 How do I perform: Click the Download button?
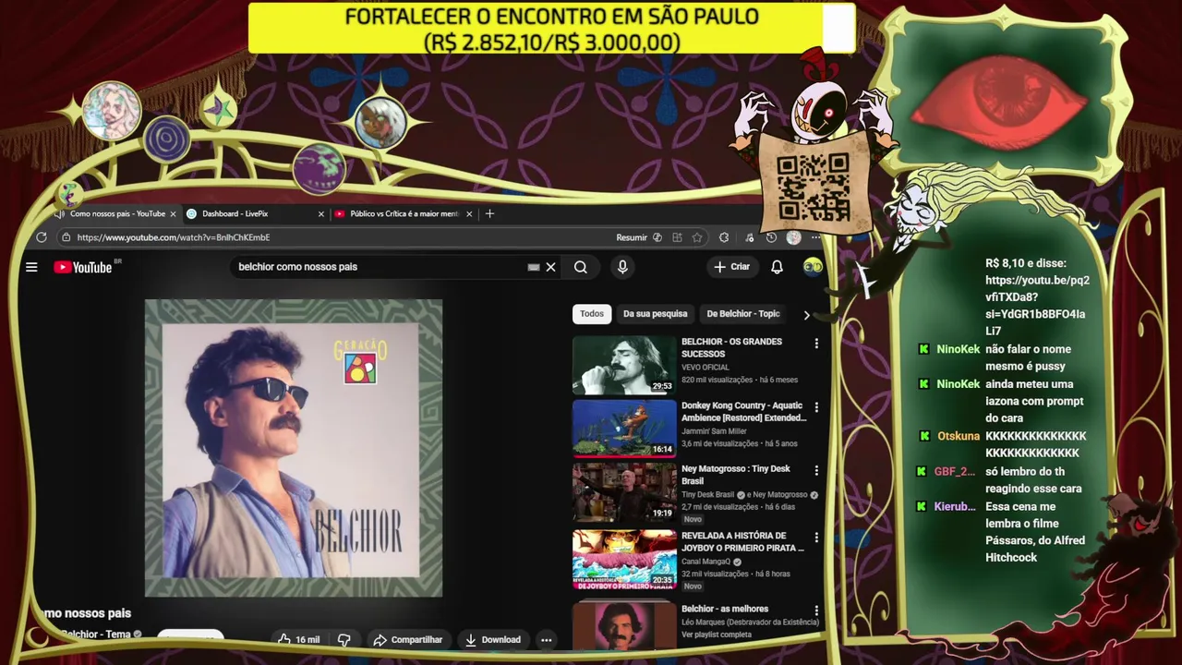click(x=492, y=639)
